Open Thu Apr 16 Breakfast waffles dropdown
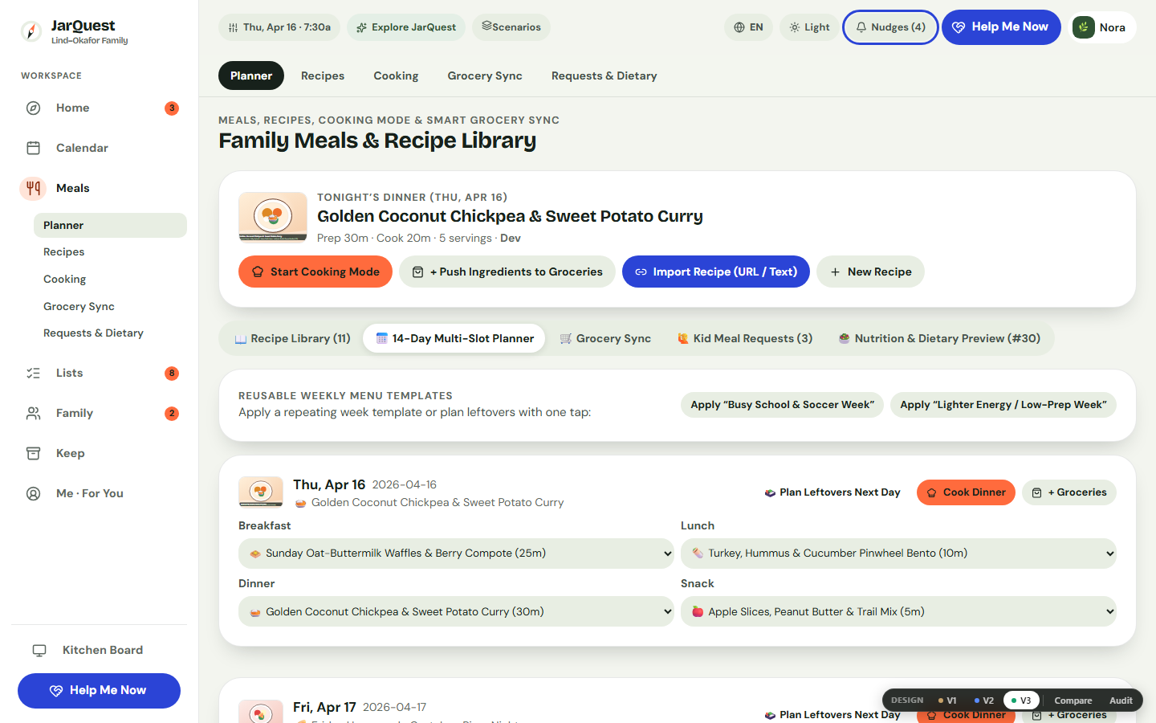Screen dimensions: 1156x723 [456, 553]
